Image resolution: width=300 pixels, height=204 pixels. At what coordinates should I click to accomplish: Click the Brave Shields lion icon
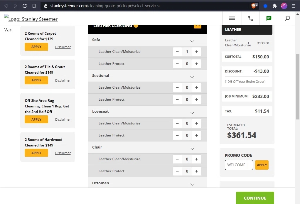tap(254, 6)
